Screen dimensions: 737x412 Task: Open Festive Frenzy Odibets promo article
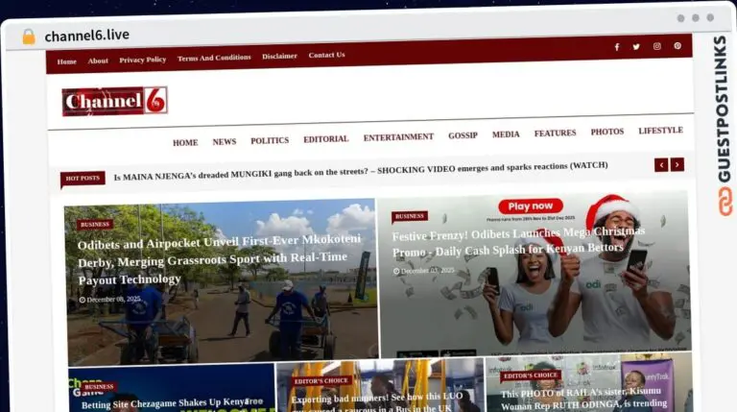pyautogui.click(x=518, y=242)
